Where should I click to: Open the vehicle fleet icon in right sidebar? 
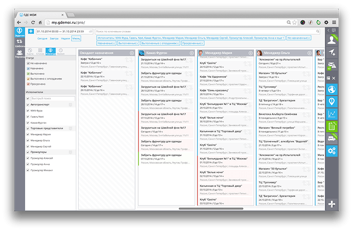coord(332,139)
